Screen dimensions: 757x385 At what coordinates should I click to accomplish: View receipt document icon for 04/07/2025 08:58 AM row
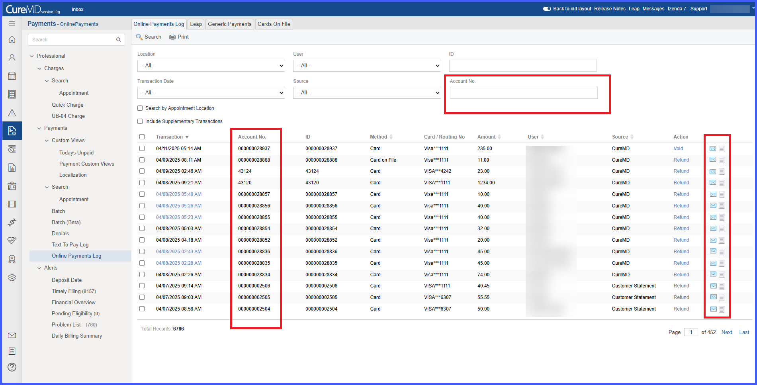coord(722,309)
